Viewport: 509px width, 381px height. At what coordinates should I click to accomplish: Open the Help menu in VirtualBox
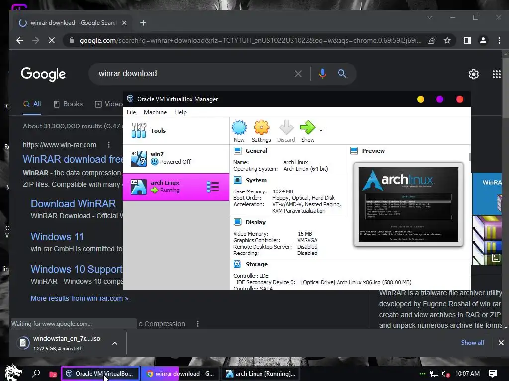[180, 112]
